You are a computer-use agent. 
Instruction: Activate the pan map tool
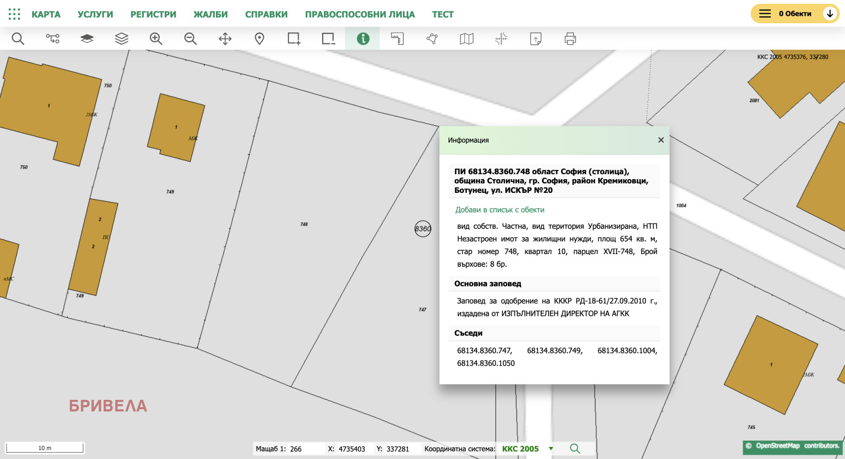(x=225, y=39)
